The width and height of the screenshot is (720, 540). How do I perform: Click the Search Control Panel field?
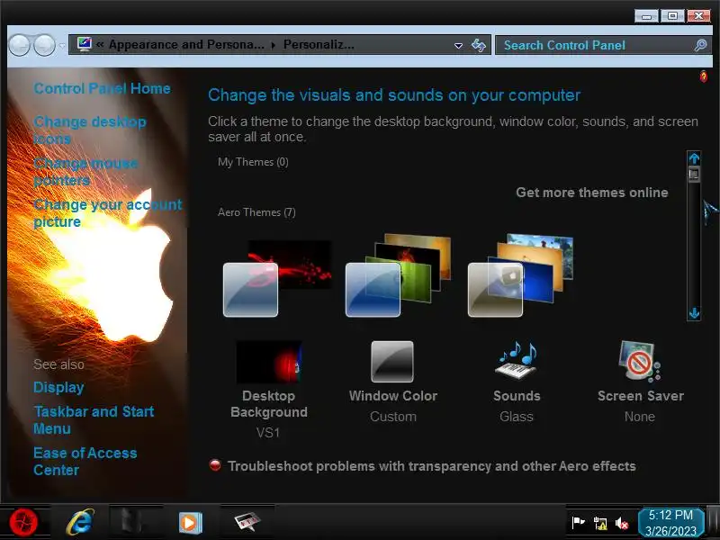603,45
